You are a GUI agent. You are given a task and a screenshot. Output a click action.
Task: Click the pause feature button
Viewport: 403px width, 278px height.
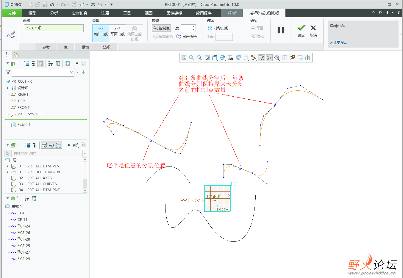(x=281, y=30)
